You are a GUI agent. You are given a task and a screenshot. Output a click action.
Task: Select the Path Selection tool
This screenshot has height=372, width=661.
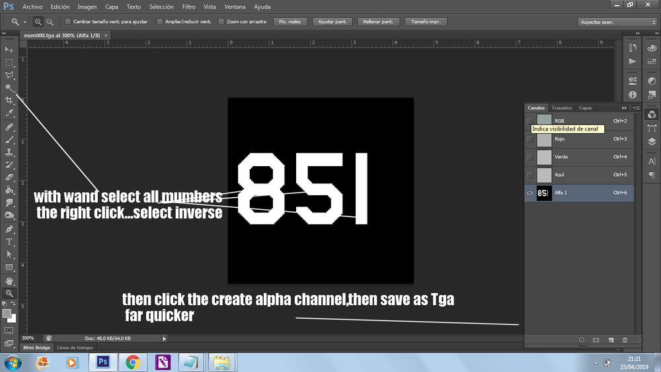click(x=9, y=255)
